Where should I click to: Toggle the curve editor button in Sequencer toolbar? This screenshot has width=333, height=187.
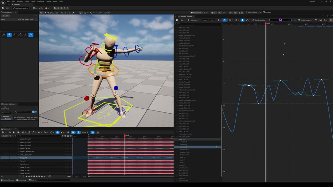pos(93,132)
